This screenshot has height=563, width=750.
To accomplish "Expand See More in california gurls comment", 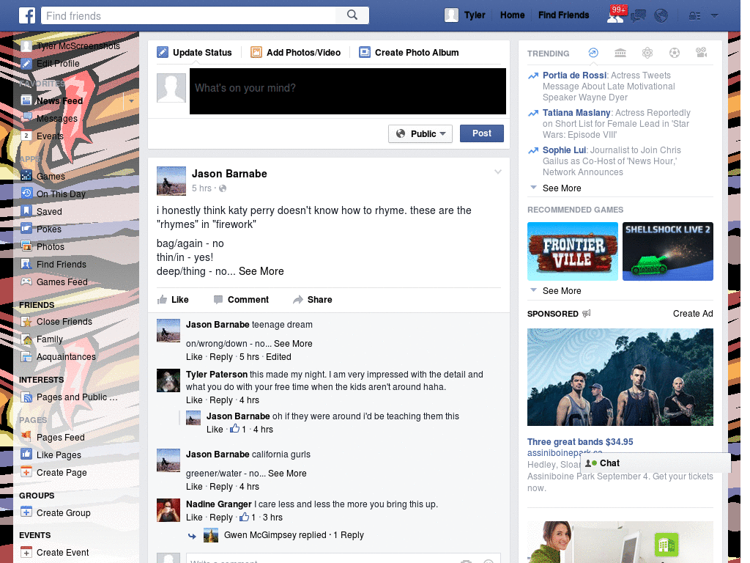I will [x=287, y=474].
